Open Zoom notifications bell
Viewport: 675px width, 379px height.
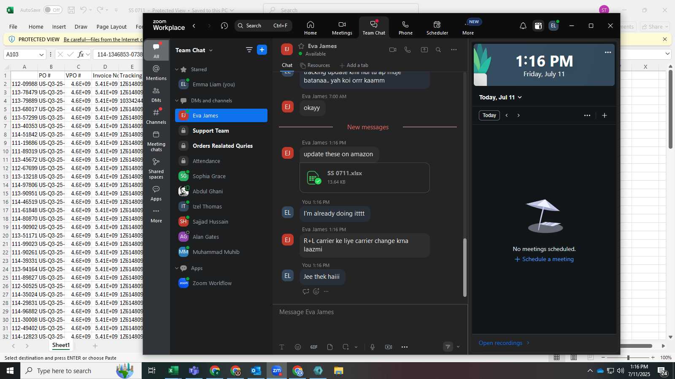(x=523, y=26)
